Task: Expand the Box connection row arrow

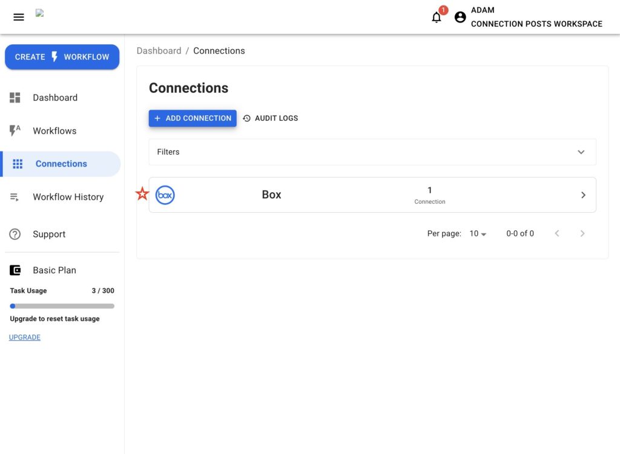Action: point(583,195)
